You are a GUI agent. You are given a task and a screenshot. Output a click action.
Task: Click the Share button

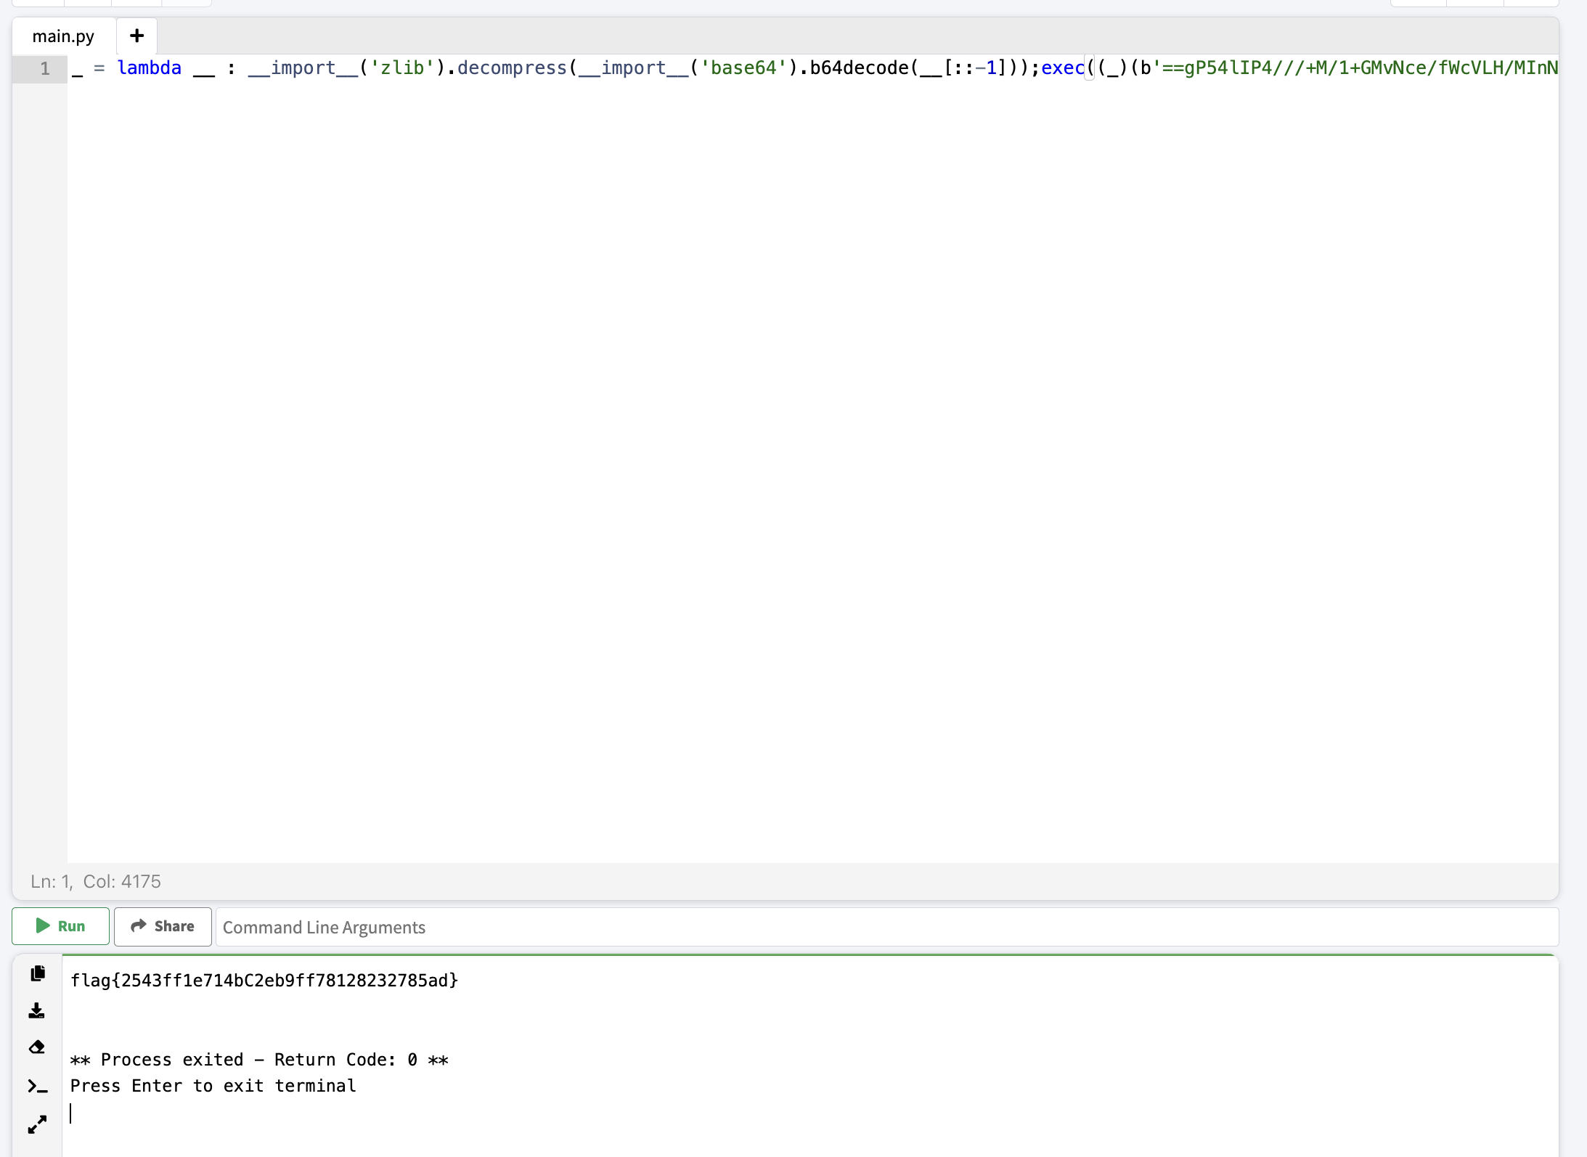tap(163, 926)
